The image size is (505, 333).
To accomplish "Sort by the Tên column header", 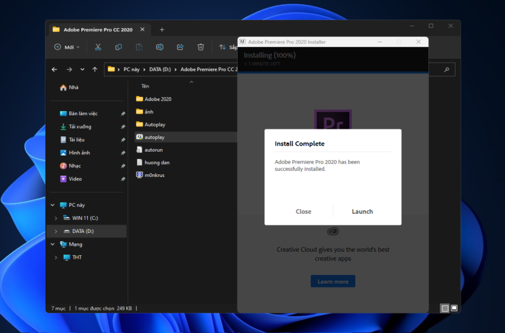I will point(145,86).
